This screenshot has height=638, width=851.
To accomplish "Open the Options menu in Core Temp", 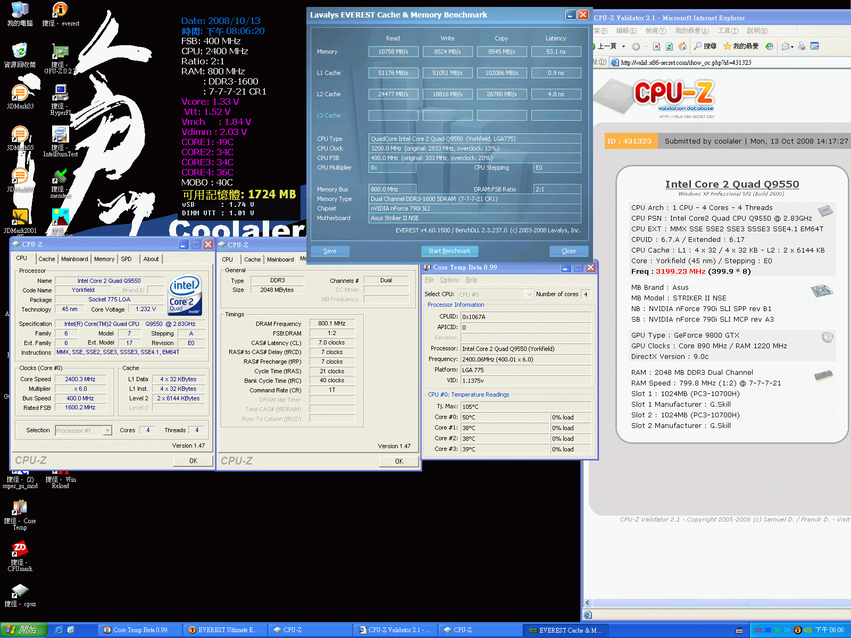I will 449,280.
